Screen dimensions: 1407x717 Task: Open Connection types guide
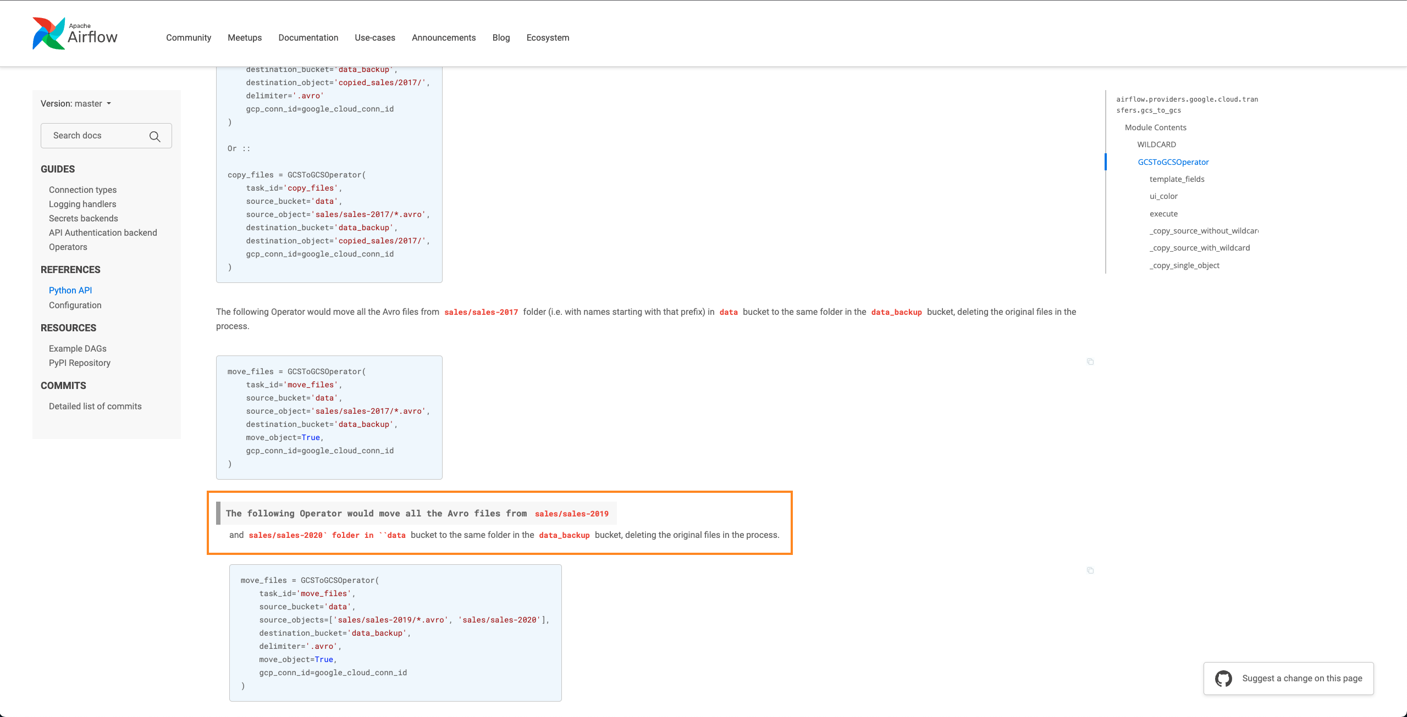point(82,190)
